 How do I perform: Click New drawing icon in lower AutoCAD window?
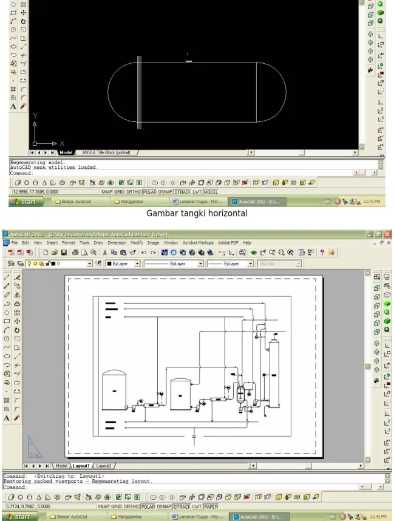[46, 253]
